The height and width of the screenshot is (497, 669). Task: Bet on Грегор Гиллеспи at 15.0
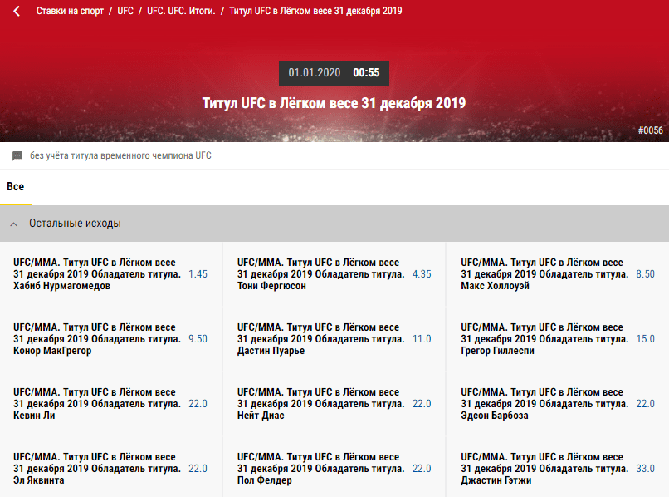click(645, 339)
